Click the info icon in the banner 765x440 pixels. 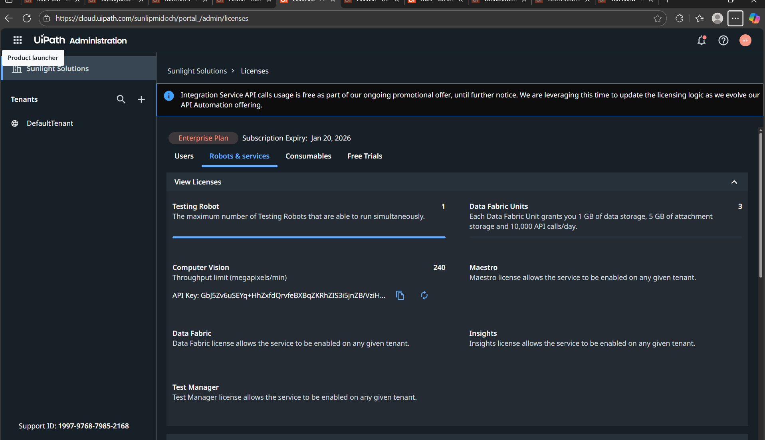[169, 96]
